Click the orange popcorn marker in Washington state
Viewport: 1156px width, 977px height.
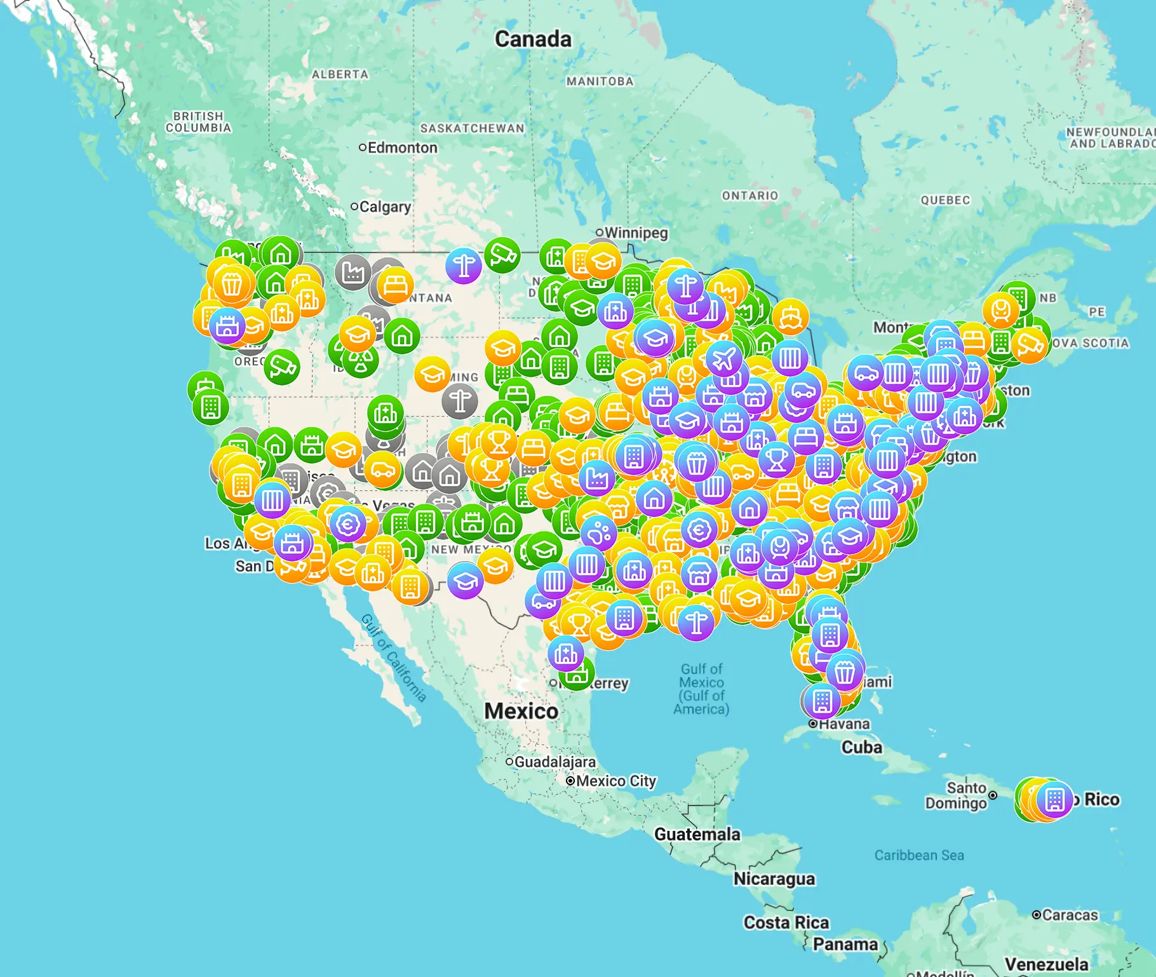point(232,283)
